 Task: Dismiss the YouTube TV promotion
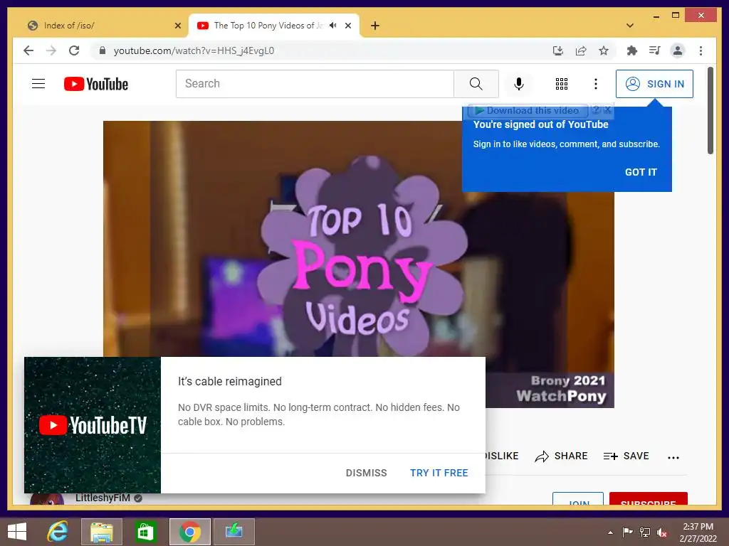(x=367, y=473)
